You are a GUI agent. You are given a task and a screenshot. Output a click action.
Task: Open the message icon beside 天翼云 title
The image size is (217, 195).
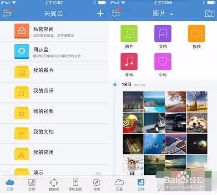7,13
